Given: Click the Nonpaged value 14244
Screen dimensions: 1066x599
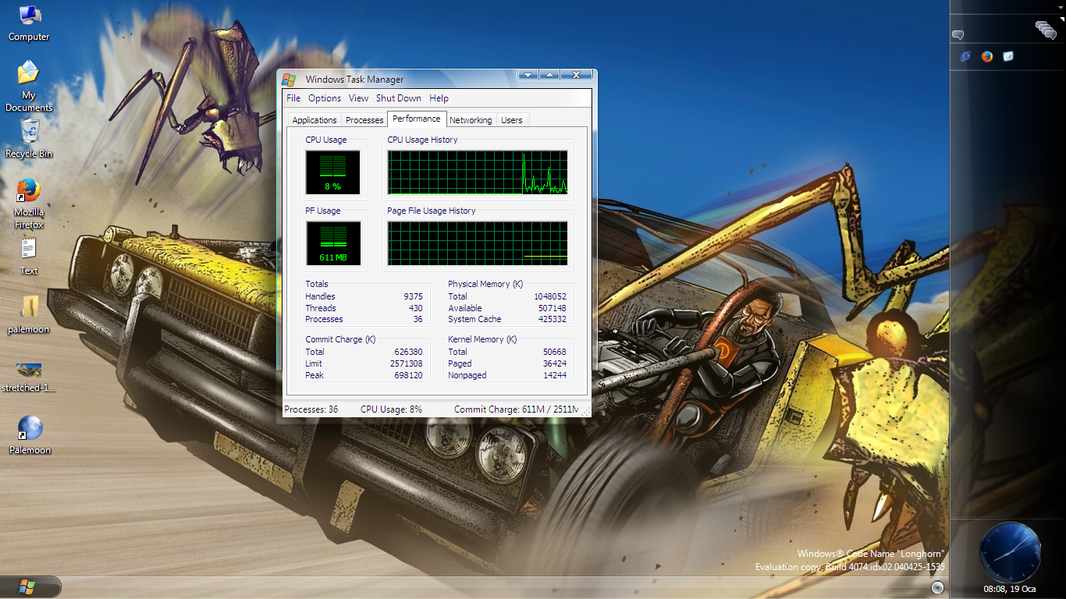Looking at the screenshot, I should [555, 375].
